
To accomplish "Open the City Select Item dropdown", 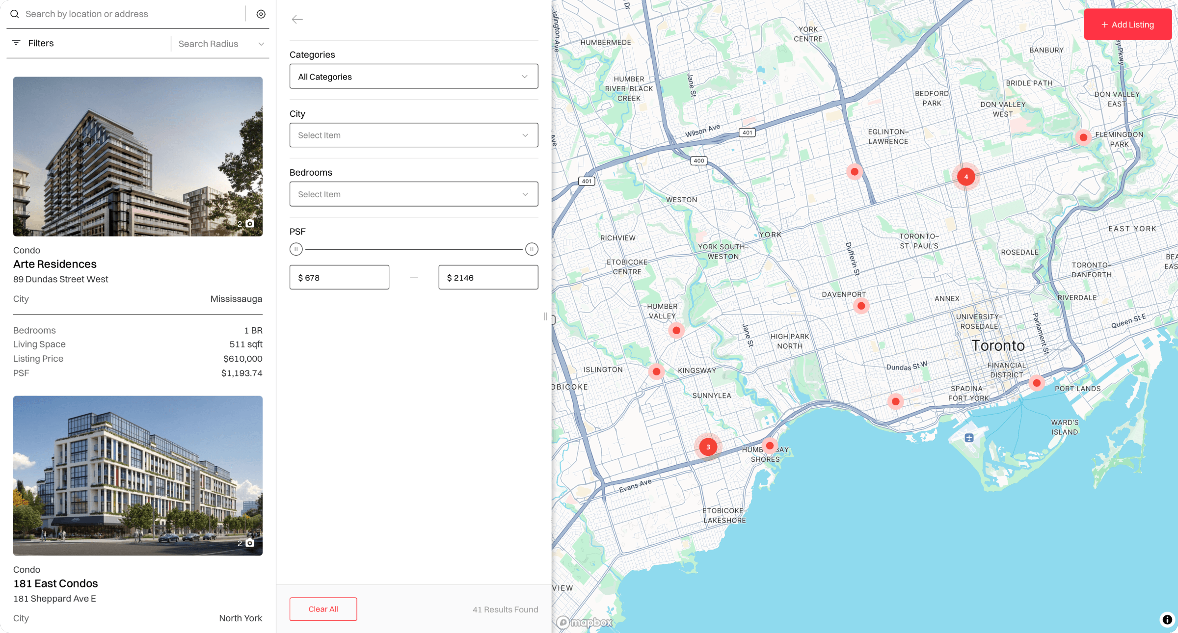I will coord(414,135).
